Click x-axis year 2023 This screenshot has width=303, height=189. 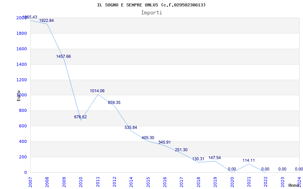(x=283, y=182)
